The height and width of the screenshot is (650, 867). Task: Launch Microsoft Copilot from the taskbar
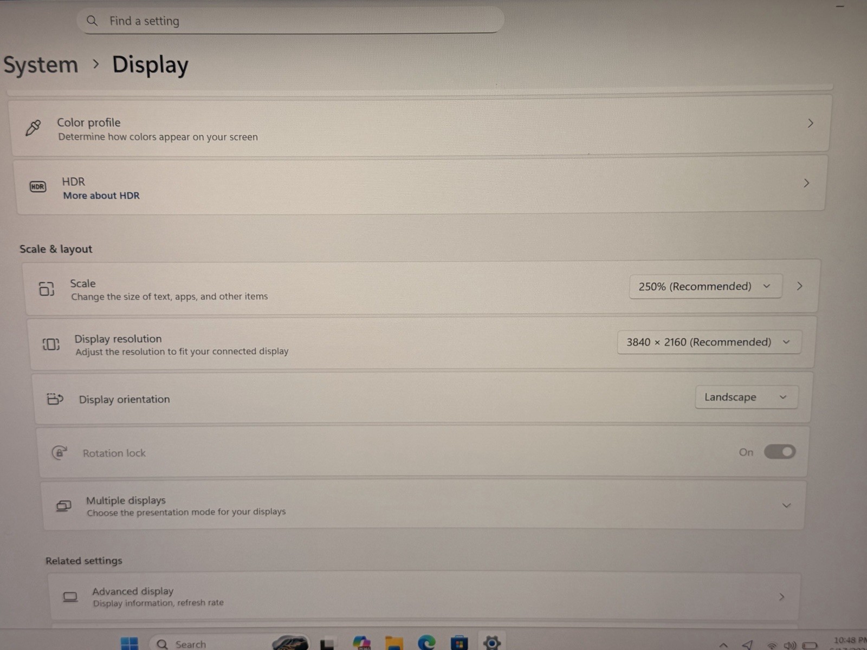361,643
